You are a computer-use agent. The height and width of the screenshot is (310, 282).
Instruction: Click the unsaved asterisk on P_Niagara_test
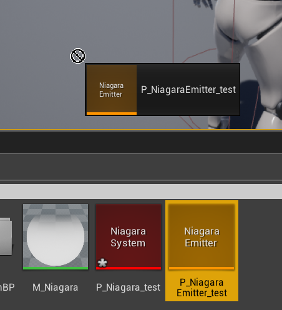tap(102, 263)
